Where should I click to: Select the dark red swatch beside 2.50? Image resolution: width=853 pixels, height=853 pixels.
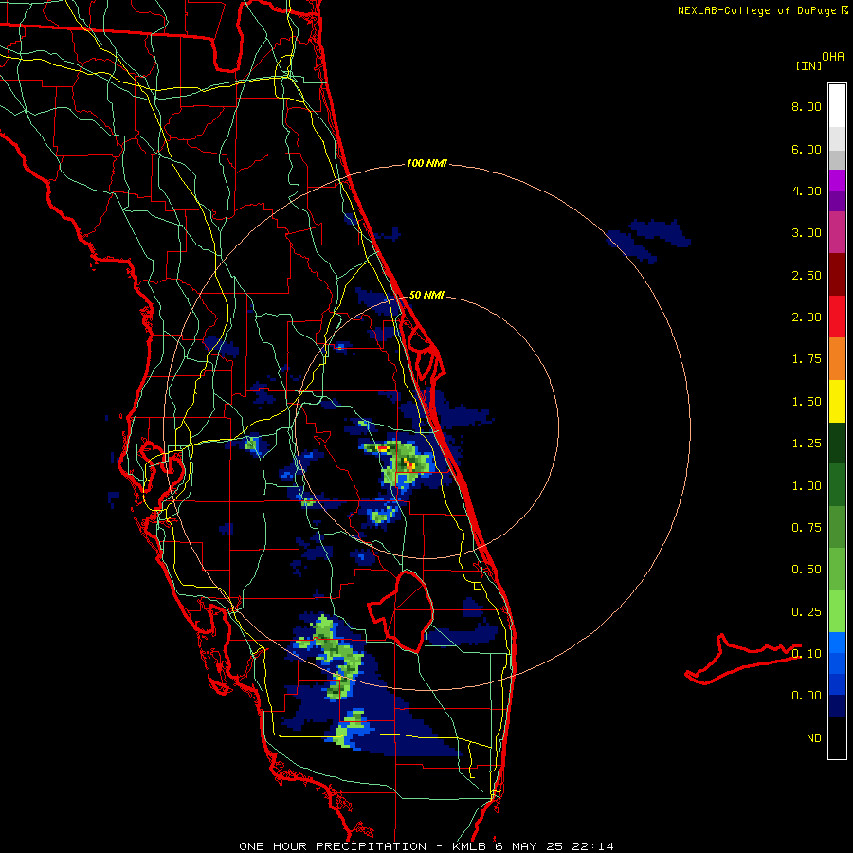click(x=837, y=275)
